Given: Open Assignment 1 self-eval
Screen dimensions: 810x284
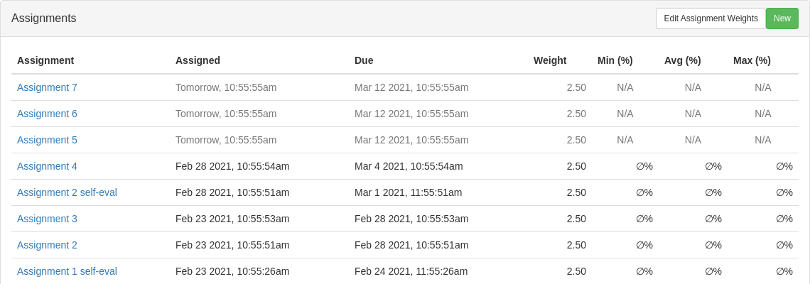Looking at the screenshot, I should click(67, 271).
